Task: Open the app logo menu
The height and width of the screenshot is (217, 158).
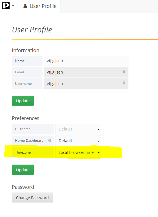Action: pyautogui.click(x=6, y=6)
